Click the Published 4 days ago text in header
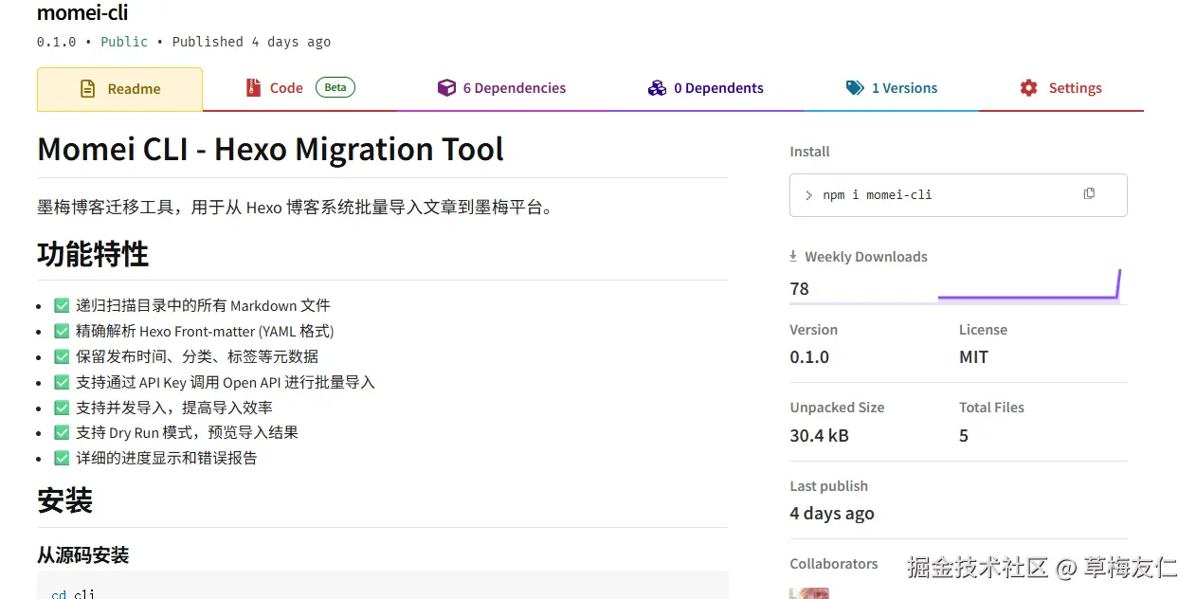 click(x=251, y=42)
